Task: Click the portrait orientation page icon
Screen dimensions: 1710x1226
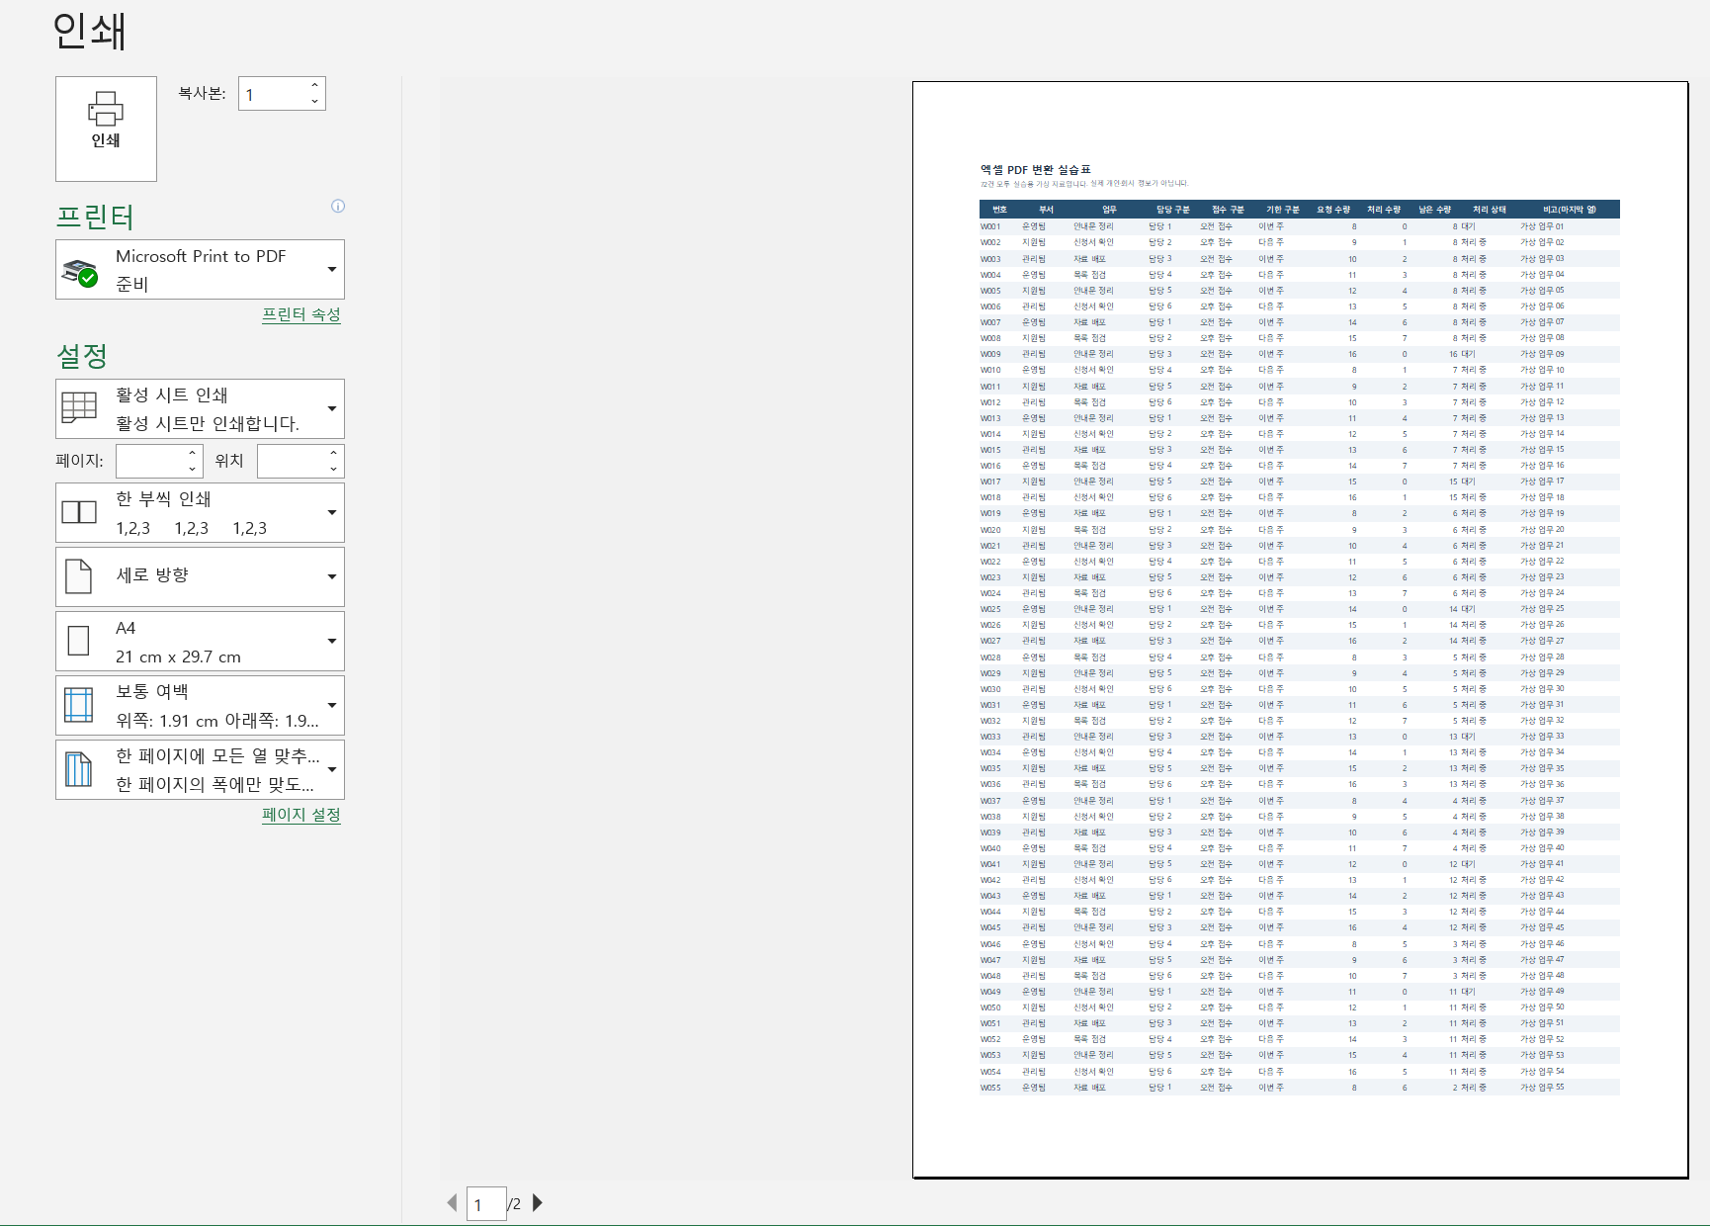Action: [78, 576]
